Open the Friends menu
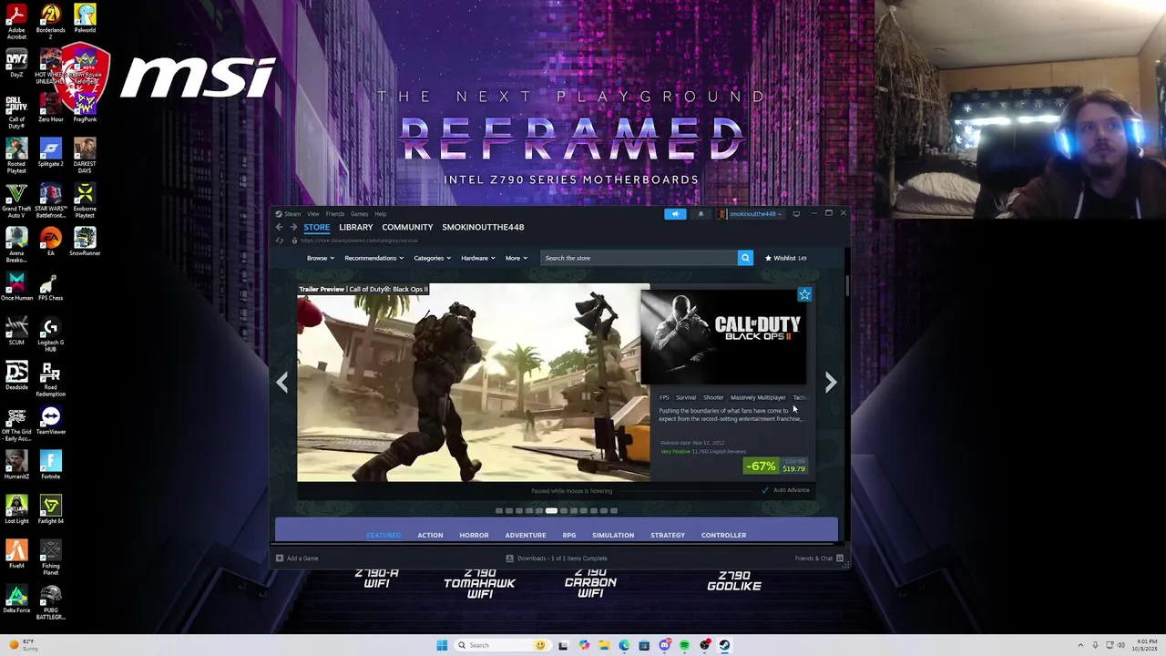The width and height of the screenshot is (1166, 656). [x=335, y=214]
